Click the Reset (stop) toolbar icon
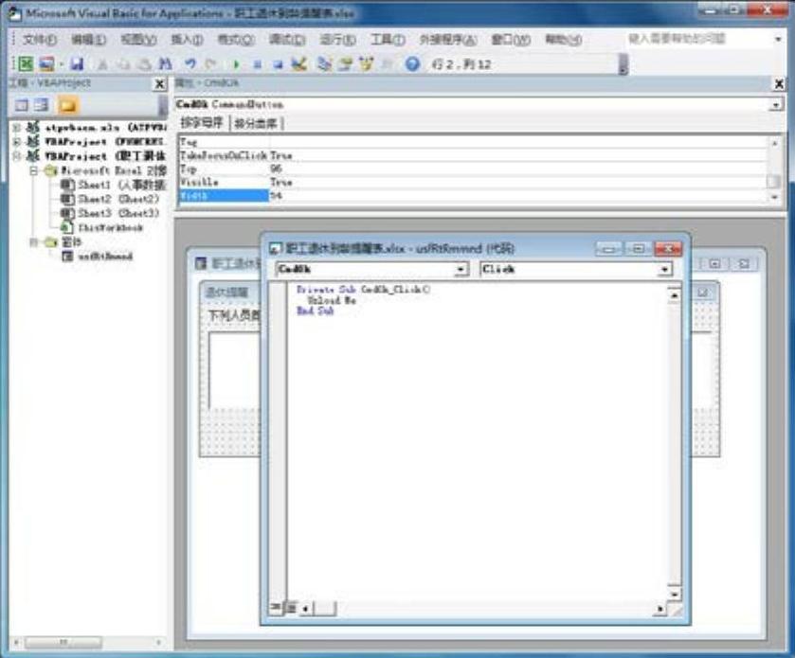The height and width of the screenshot is (658, 795). point(278,64)
